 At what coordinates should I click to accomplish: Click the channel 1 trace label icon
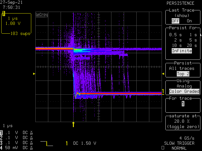(x=4, y=14)
